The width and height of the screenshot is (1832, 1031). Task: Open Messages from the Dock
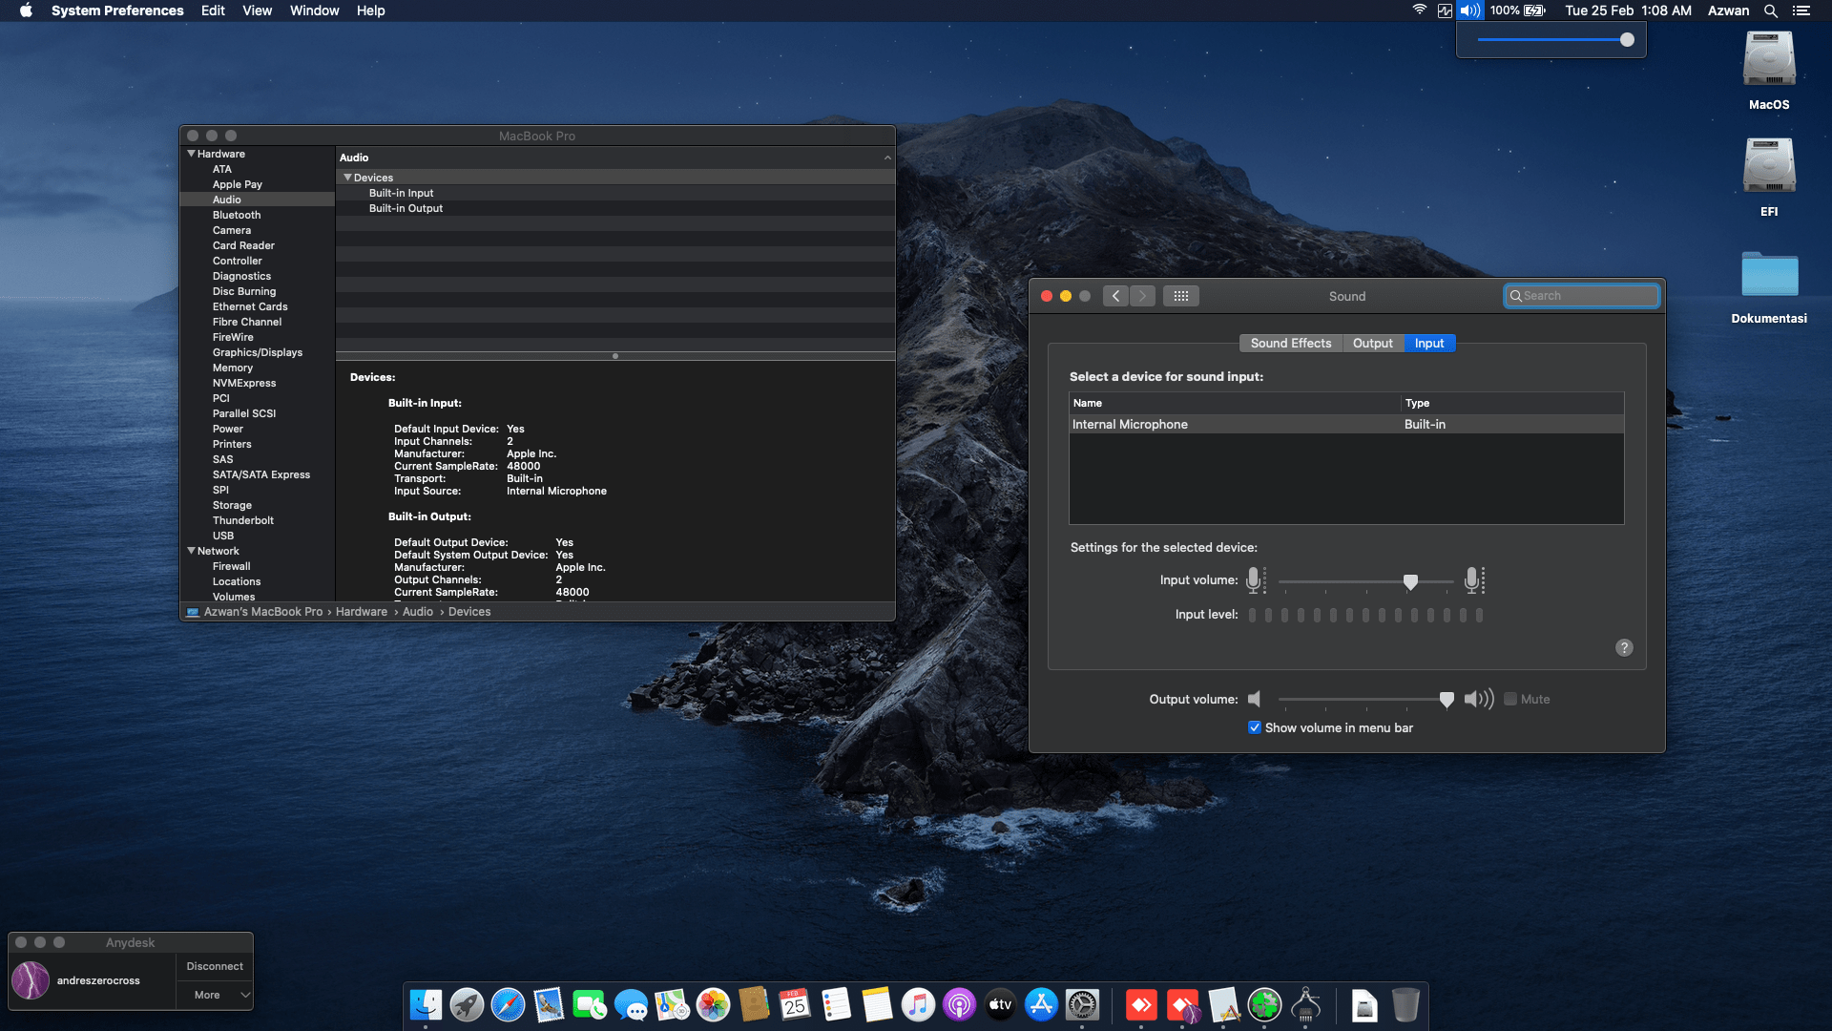[631, 1005]
